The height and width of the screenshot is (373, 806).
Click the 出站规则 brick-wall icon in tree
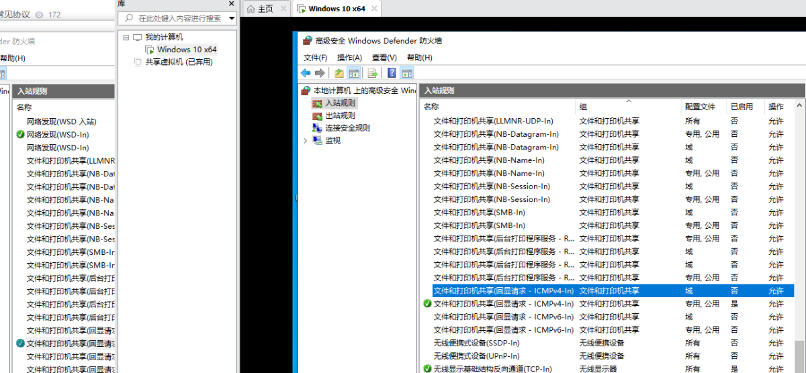(317, 115)
